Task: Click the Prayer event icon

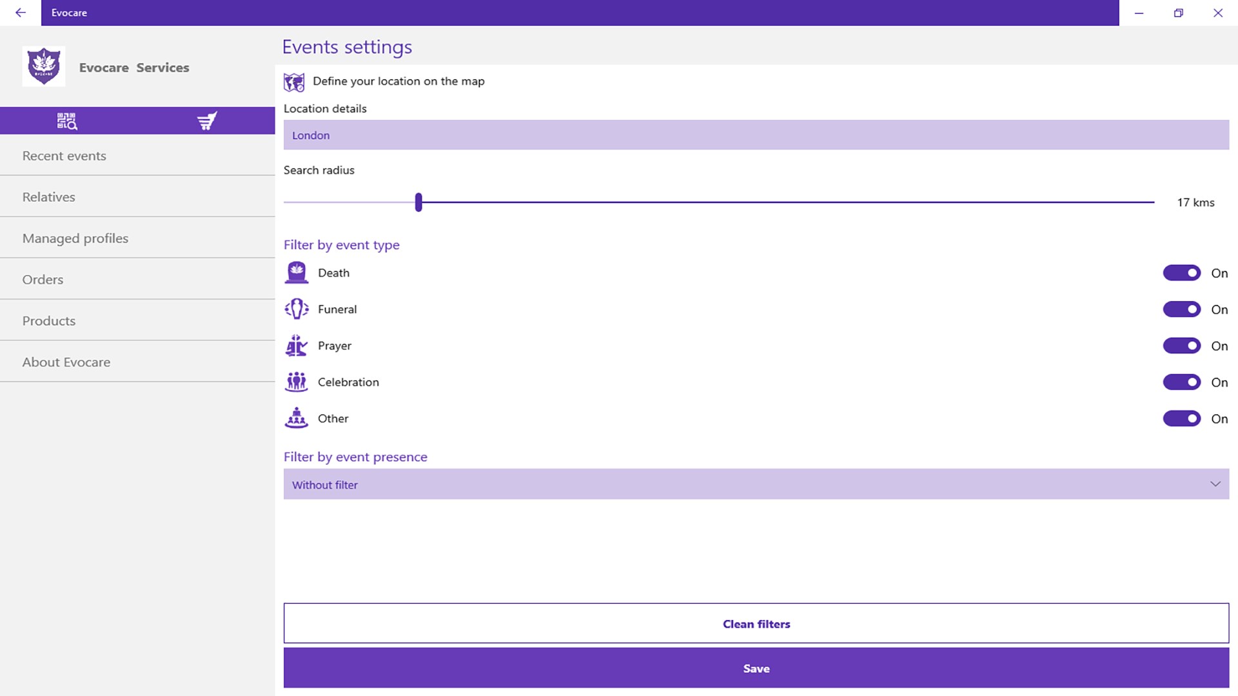Action: click(x=297, y=346)
